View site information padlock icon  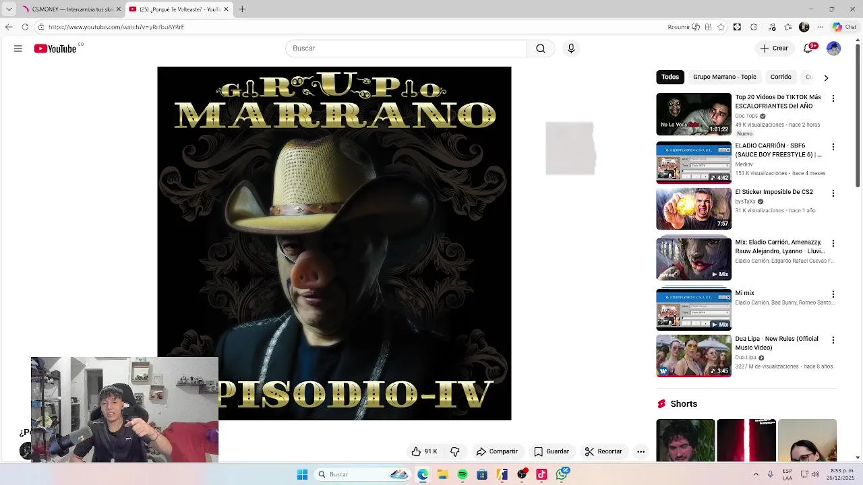[41, 27]
